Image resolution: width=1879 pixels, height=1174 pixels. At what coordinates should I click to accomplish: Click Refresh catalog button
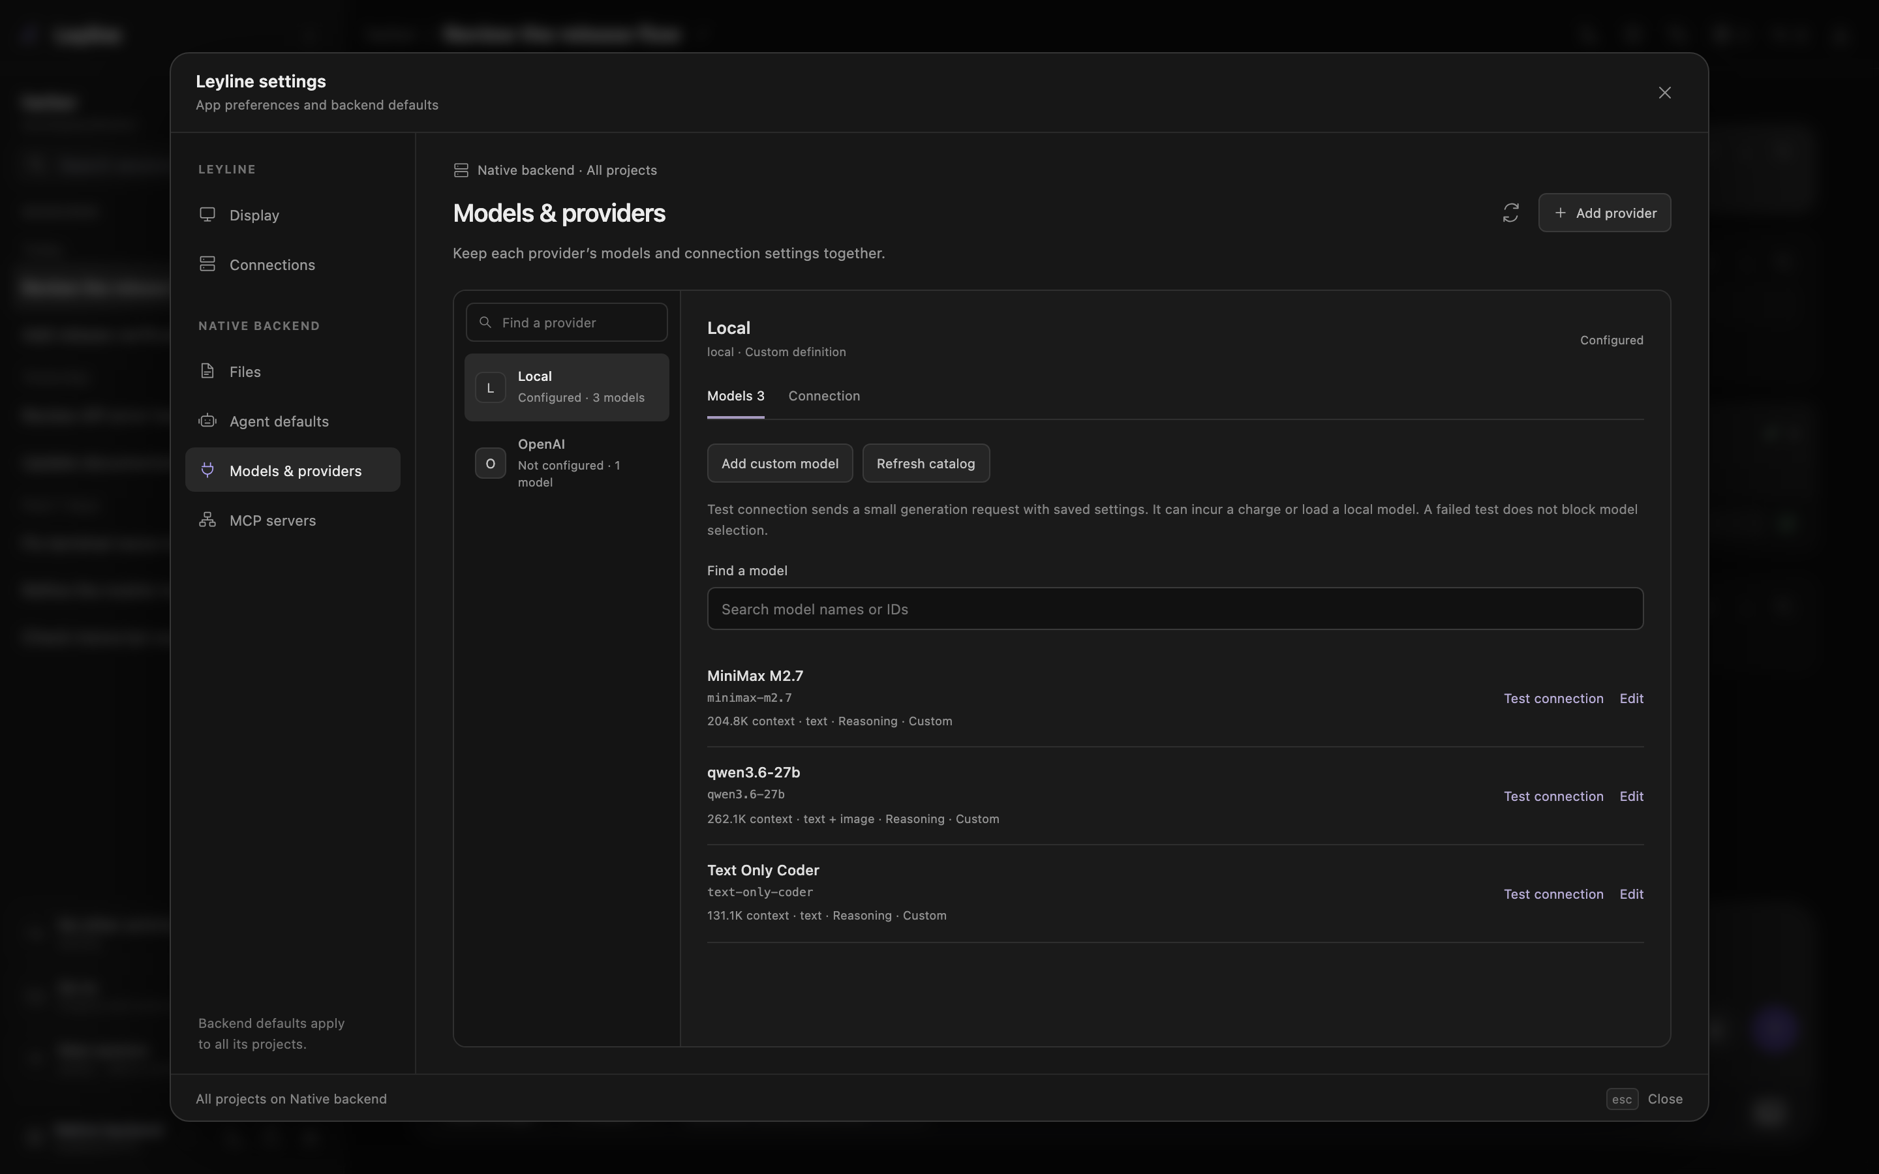coord(926,464)
